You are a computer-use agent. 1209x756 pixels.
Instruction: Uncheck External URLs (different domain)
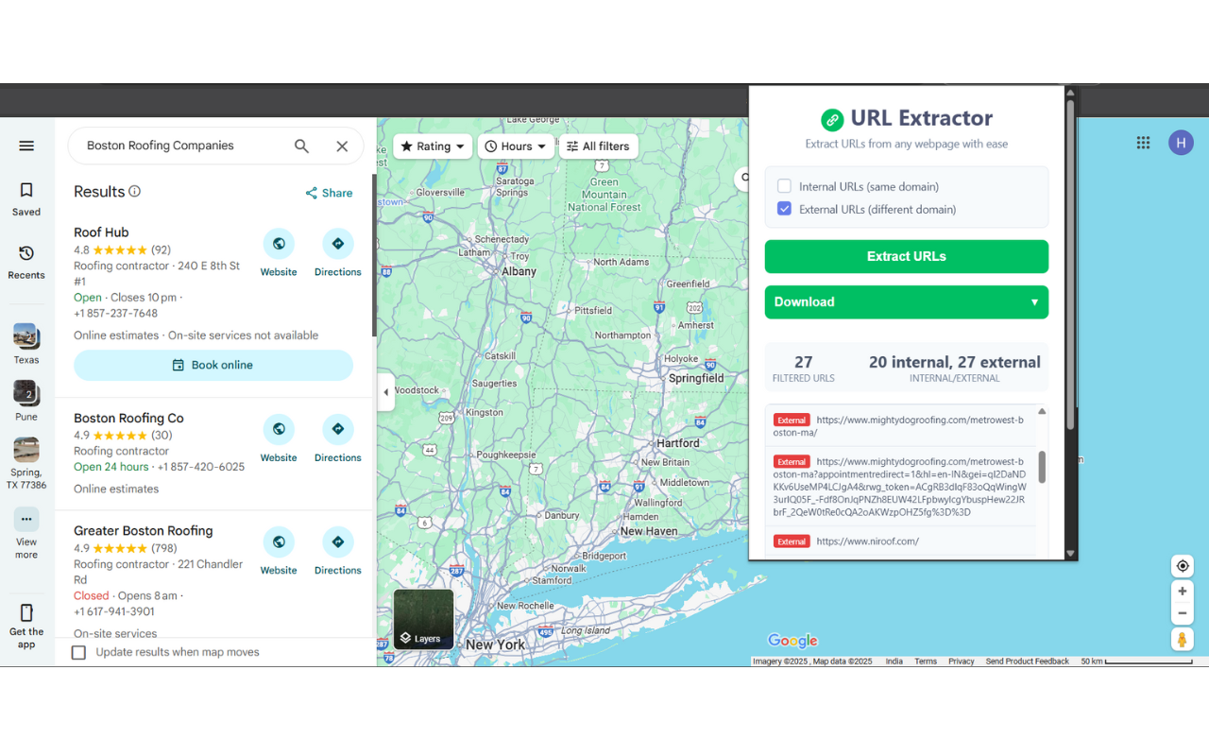tap(784, 209)
